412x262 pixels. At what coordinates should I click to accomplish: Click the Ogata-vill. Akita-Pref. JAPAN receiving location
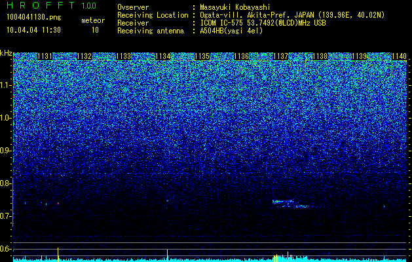(292, 15)
